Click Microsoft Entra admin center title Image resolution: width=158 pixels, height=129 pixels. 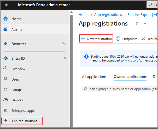pos(44,5)
